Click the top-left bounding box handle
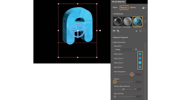The height and width of the screenshot is (100, 178). click(58, 4)
